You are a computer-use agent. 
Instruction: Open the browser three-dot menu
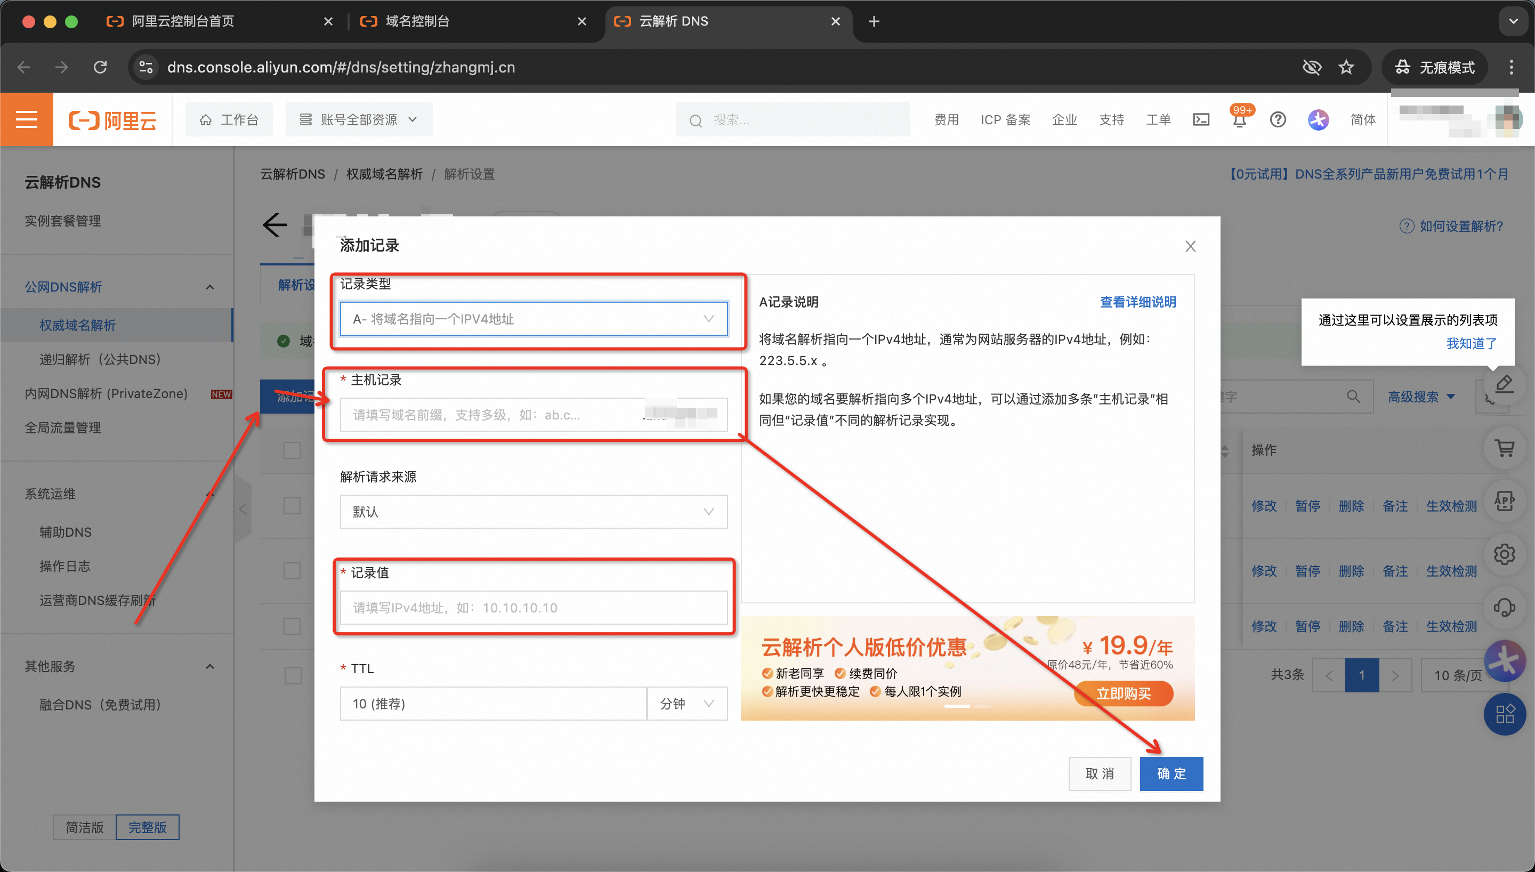pos(1511,67)
